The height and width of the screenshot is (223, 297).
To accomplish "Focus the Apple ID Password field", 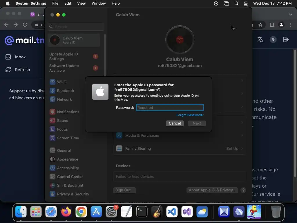I will pos(170,107).
